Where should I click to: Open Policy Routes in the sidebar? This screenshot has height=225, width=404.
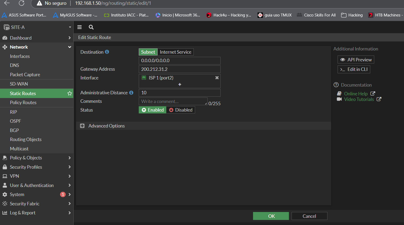tap(23, 103)
